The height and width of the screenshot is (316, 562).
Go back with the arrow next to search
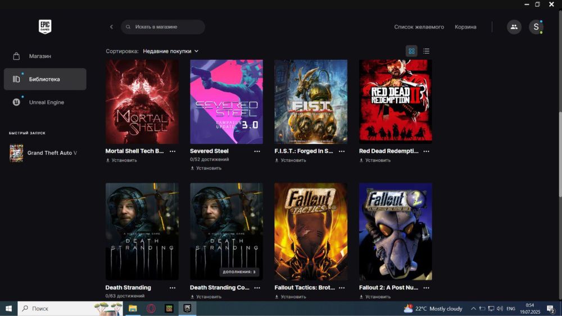click(111, 27)
